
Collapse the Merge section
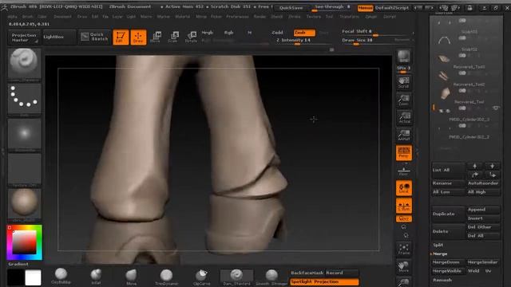coord(440,254)
